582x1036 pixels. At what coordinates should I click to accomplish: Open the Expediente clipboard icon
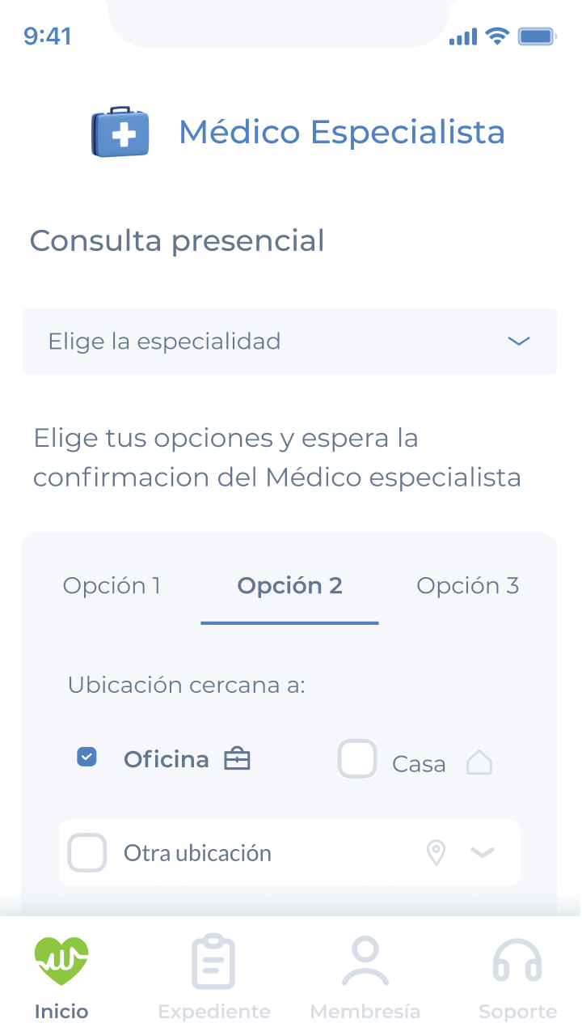[x=213, y=962]
